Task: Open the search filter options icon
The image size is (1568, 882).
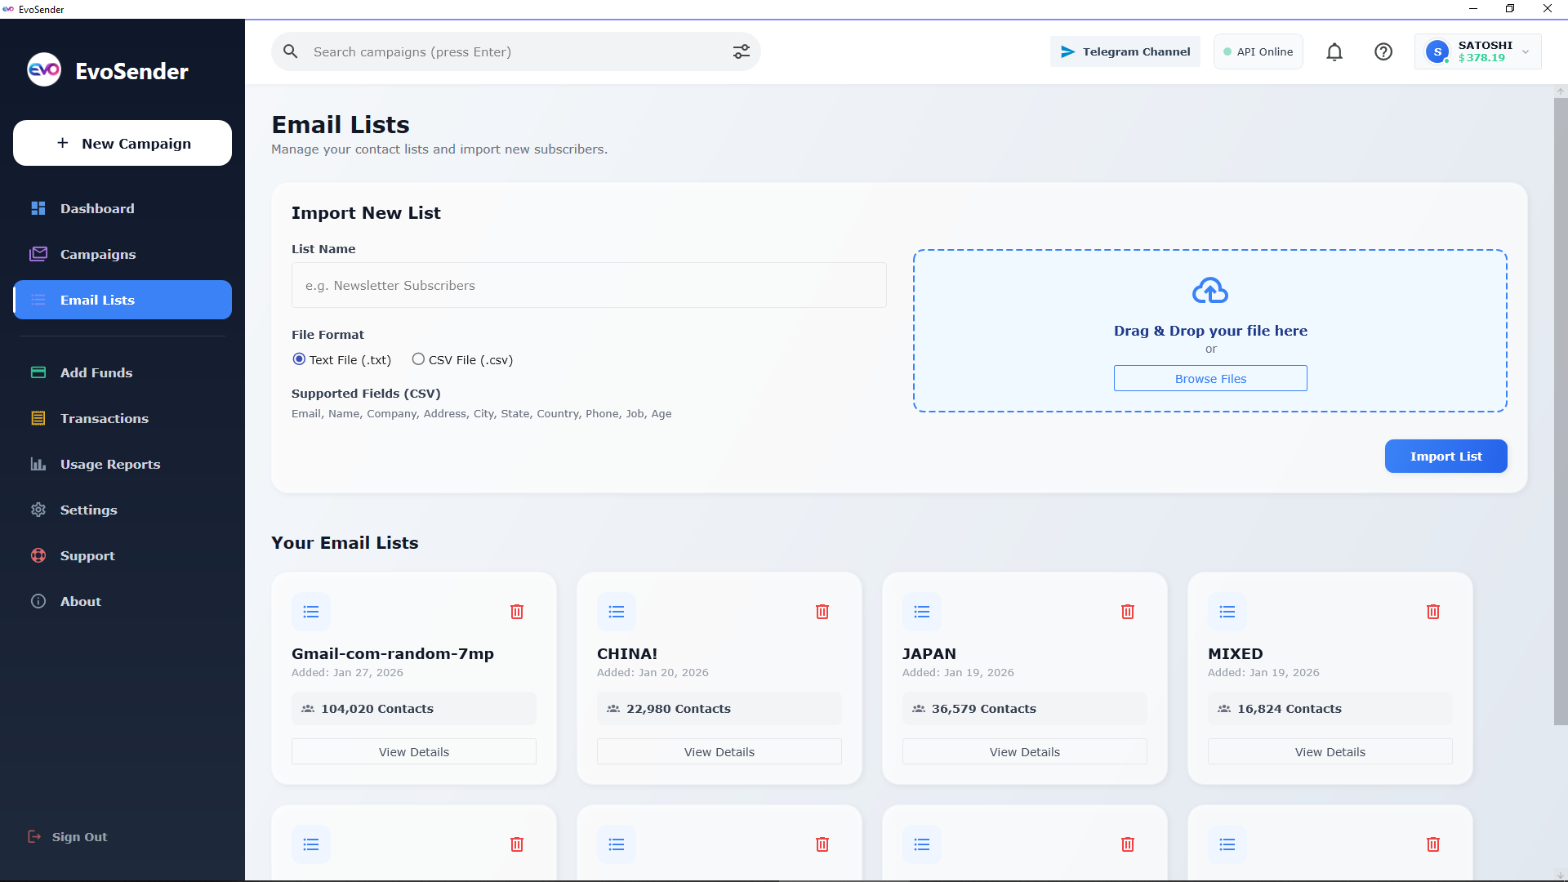Action: [x=742, y=51]
